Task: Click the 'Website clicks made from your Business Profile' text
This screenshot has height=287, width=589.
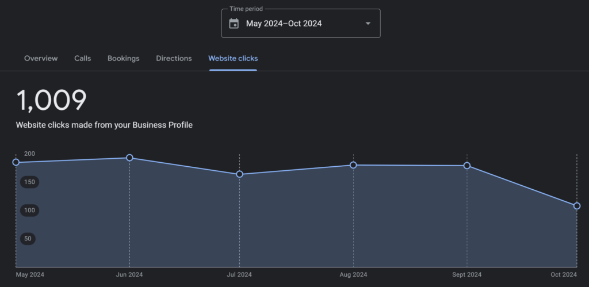Action: pos(105,125)
